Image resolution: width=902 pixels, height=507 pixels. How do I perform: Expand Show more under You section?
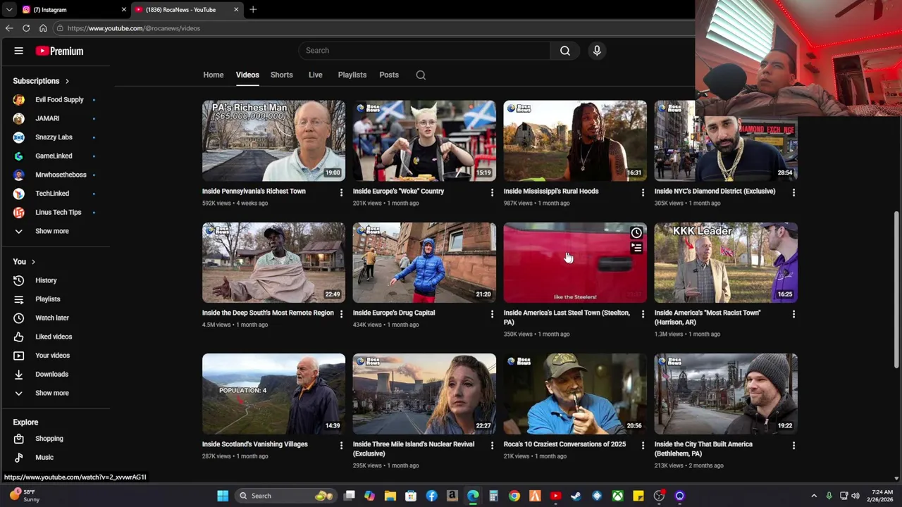pos(52,393)
